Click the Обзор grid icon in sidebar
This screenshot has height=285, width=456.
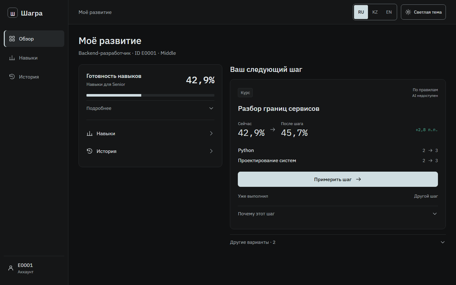[12, 39]
